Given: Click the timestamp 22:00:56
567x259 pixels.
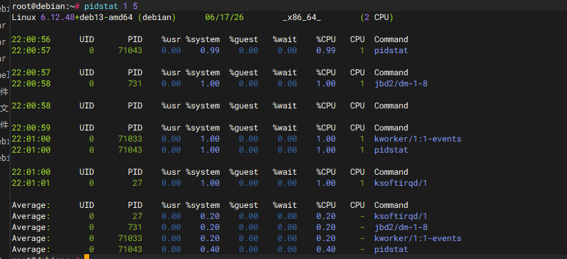Looking at the screenshot, I should (x=31, y=39).
